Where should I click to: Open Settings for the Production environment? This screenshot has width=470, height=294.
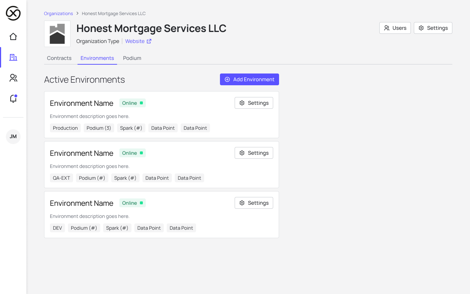(254, 103)
